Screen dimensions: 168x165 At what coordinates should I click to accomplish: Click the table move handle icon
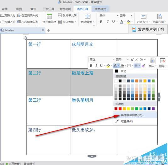pyautogui.click(x=25, y=38)
